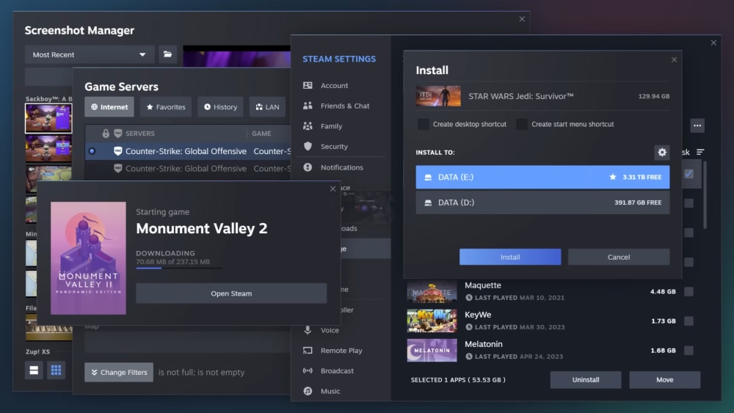
Task: Sort list by the GAME column header
Action: click(262, 134)
